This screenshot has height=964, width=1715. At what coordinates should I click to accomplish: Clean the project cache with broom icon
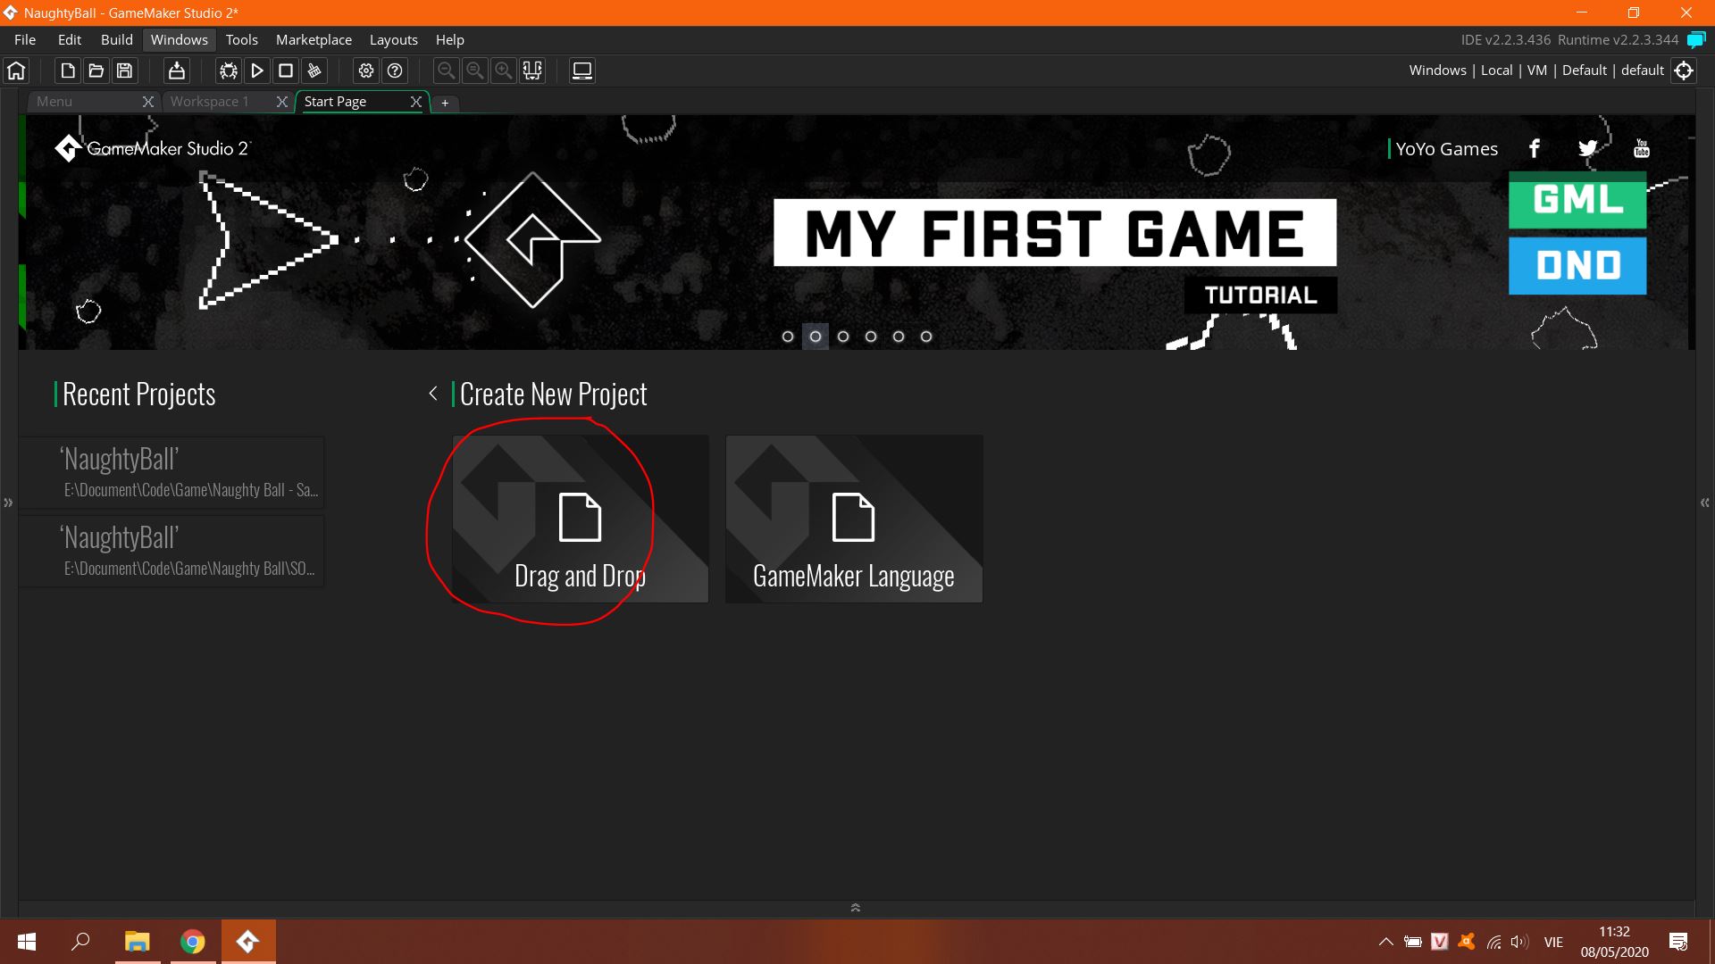(x=314, y=71)
